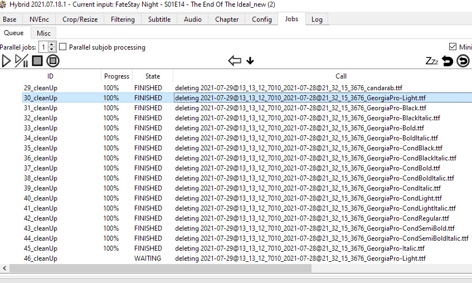Click the State column header
The width and height of the screenshot is (472, 283).
(152, 76)
